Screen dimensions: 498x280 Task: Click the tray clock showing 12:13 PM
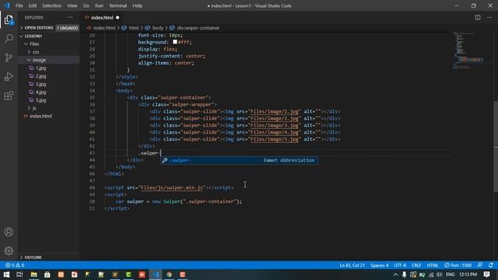tap(468, 275)
